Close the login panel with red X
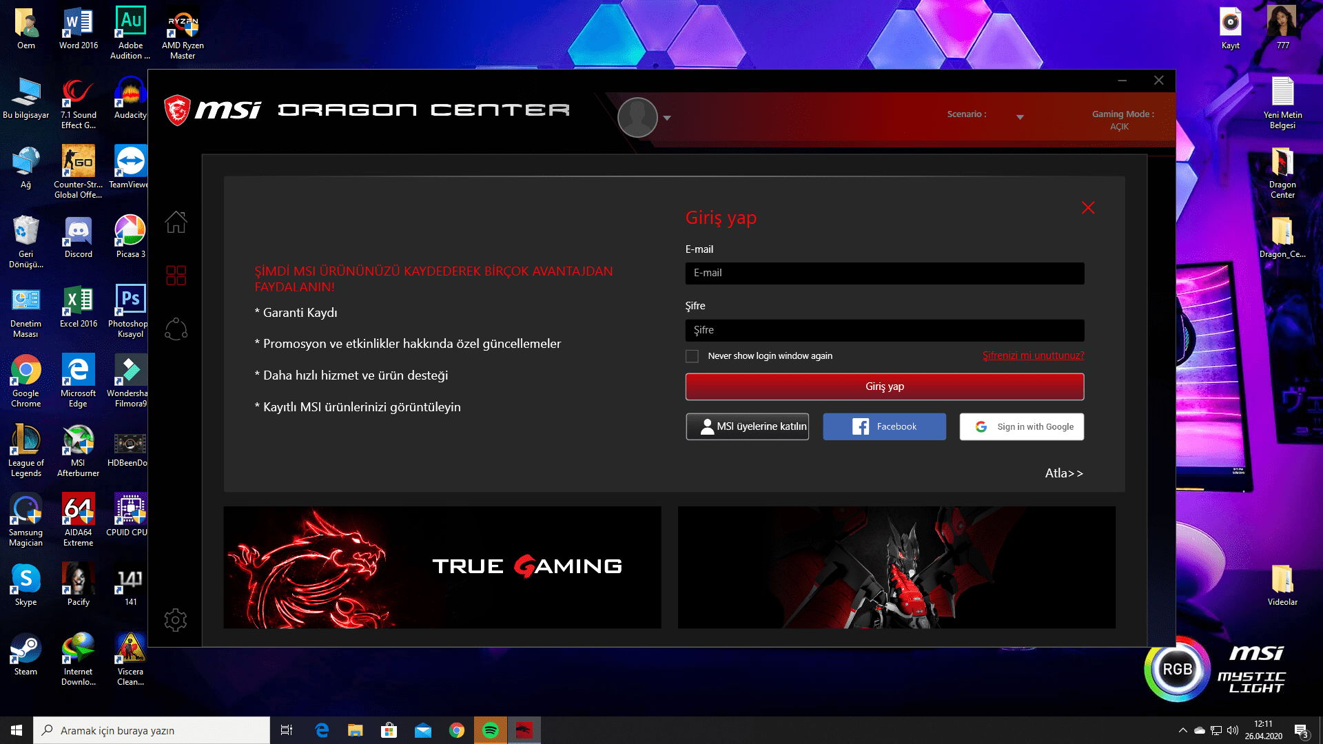 point(1088,207)
